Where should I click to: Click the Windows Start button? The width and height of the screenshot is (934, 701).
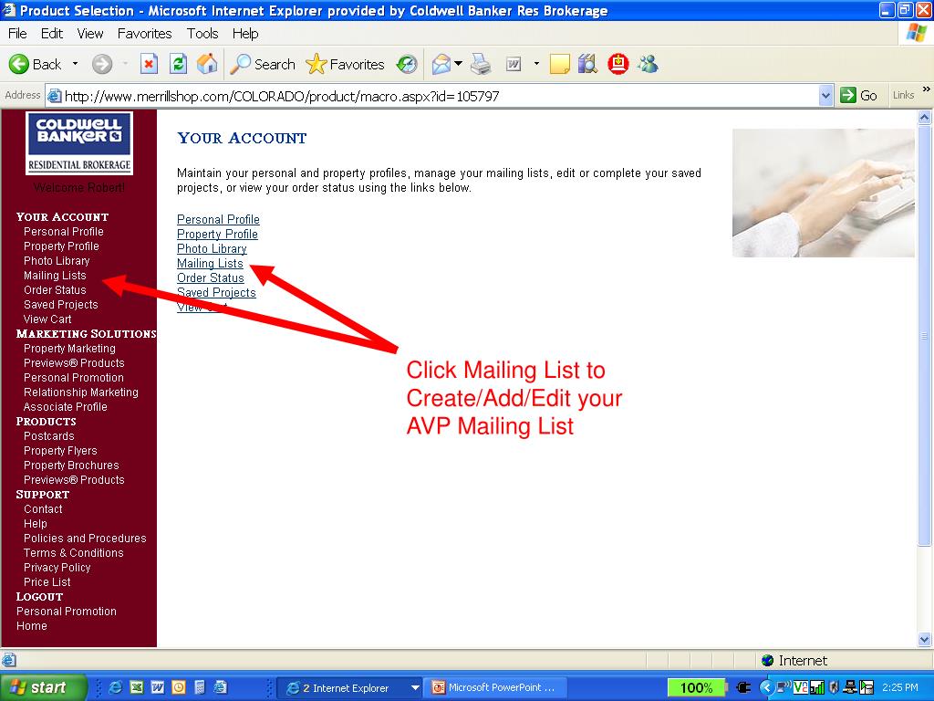pyautogui.click(x=42, y=687)
